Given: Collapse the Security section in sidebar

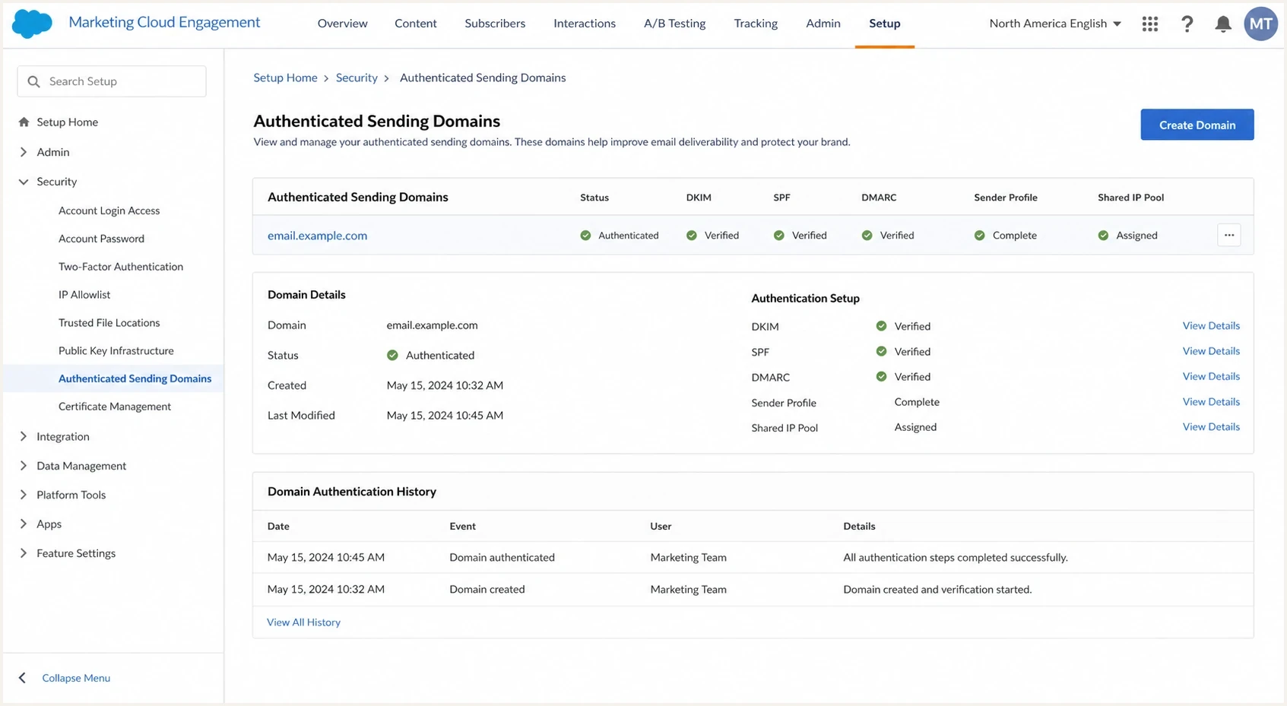Looking at the screenshot, I should tap(23, 182).
